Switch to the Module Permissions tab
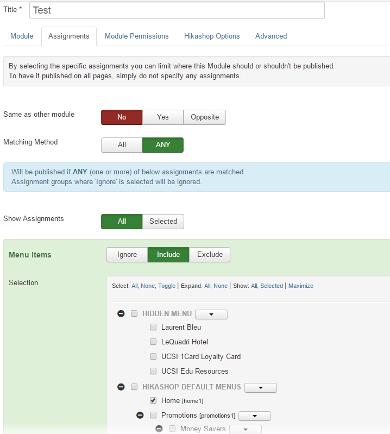The width and height of the screenshot is (390, 434). pyautogui.click(x=136, y=36)
